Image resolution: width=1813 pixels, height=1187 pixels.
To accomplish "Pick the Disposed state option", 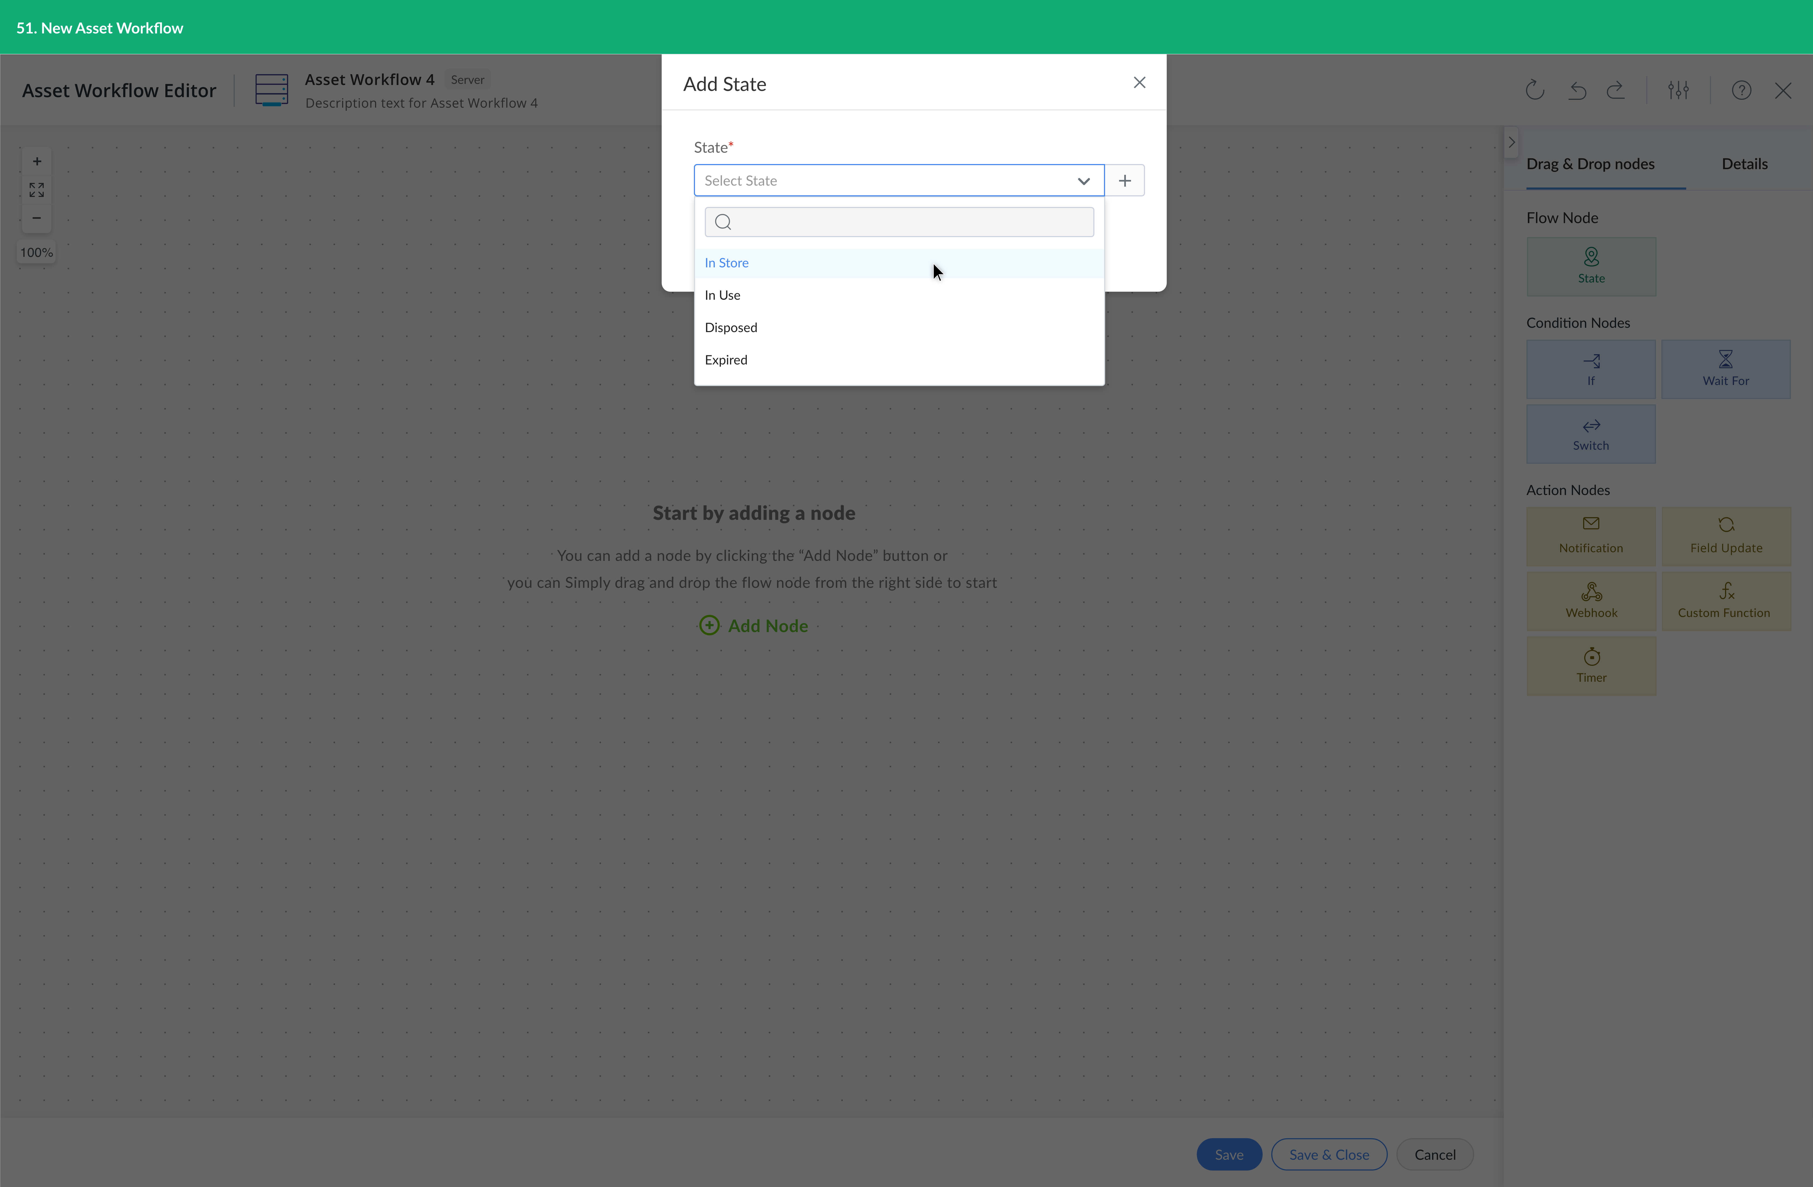I will [899, 328].
